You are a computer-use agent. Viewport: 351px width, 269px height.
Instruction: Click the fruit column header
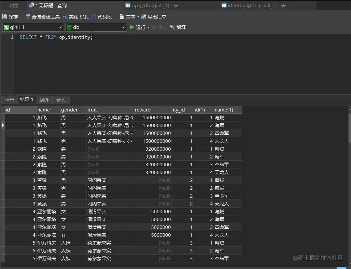[110, 110]
